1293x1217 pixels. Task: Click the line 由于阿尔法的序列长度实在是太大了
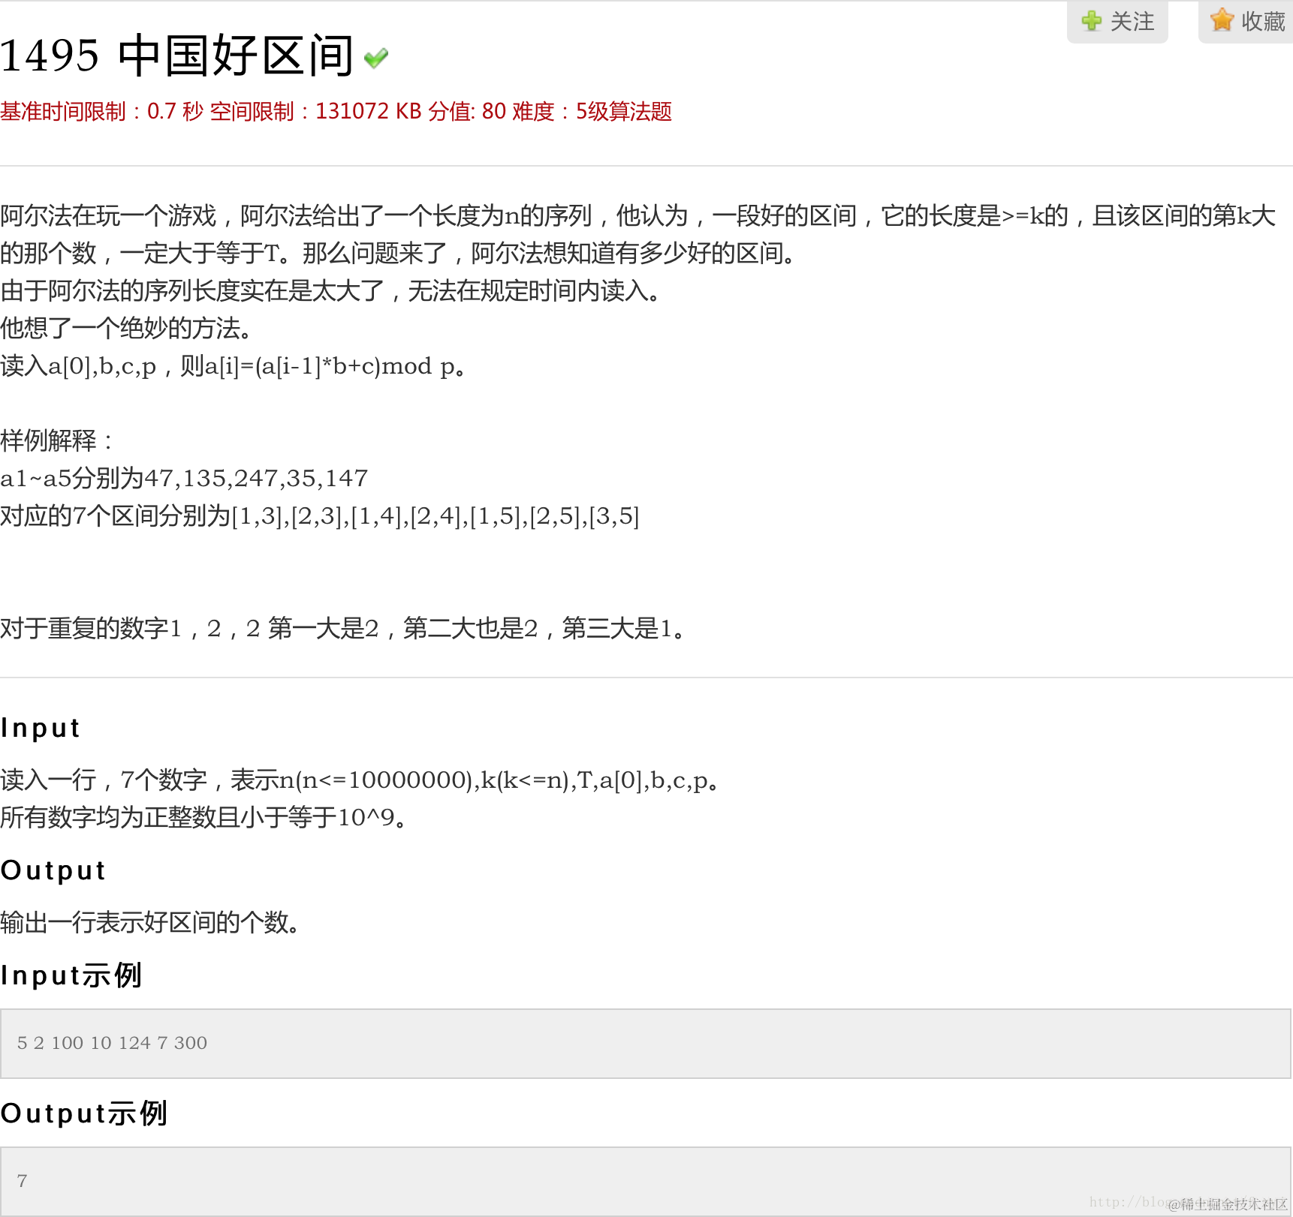[x=332, y=291]
